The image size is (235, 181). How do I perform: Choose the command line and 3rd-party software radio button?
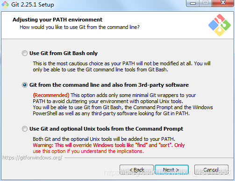point(25,85)
